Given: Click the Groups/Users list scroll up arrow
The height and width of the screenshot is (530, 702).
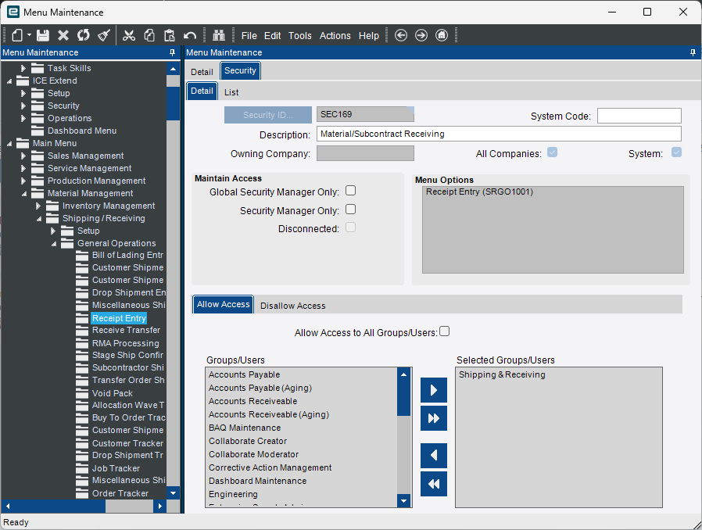Looking at the screenshot, I should pos(404,374).
